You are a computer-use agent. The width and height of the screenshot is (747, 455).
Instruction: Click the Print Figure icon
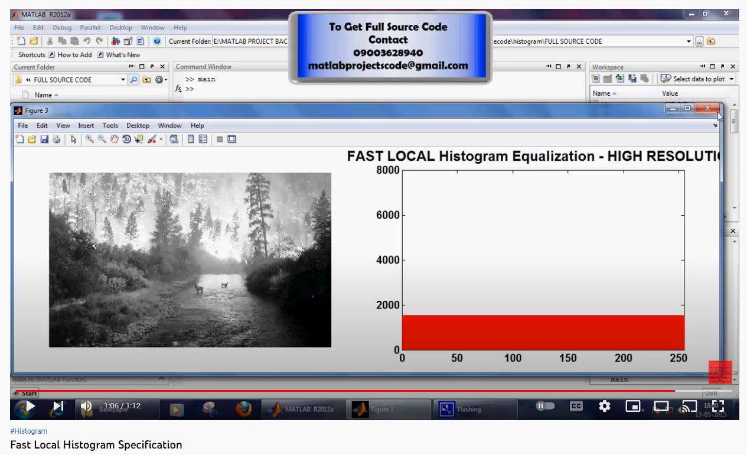click(x=56, y=139)
